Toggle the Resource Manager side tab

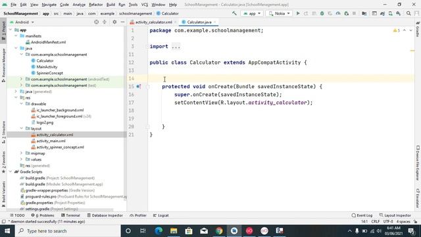coord(3,65)
